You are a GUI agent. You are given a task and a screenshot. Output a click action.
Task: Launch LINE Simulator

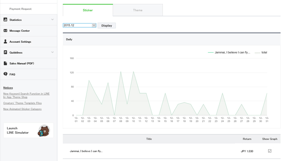click(29, 130)
